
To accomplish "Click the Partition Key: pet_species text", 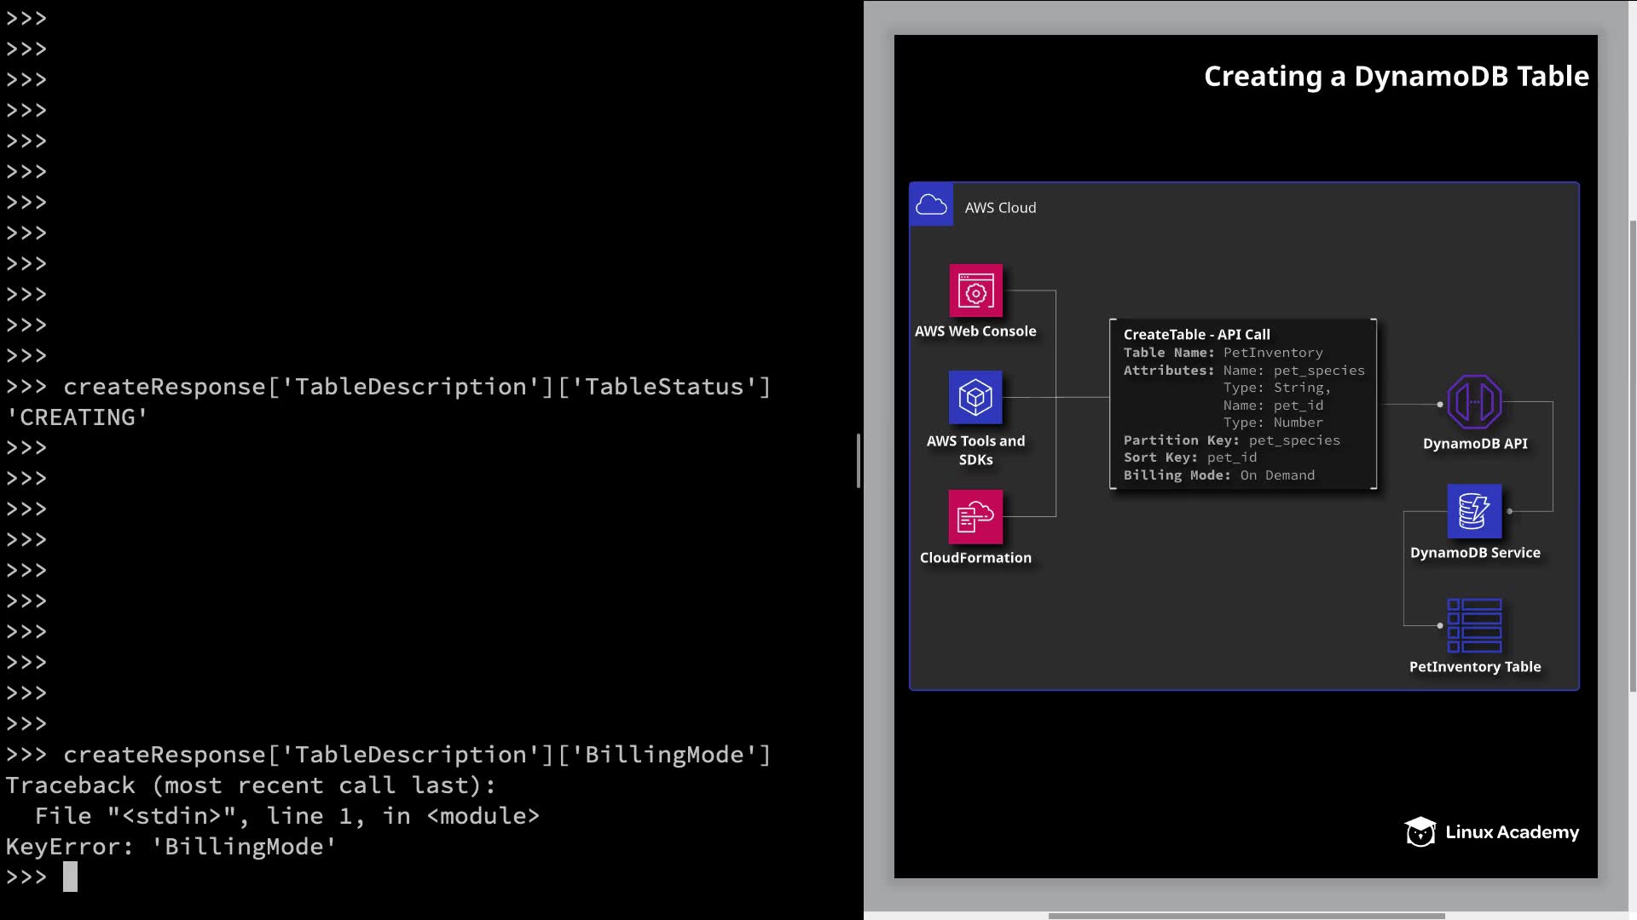I will 1231,440.
